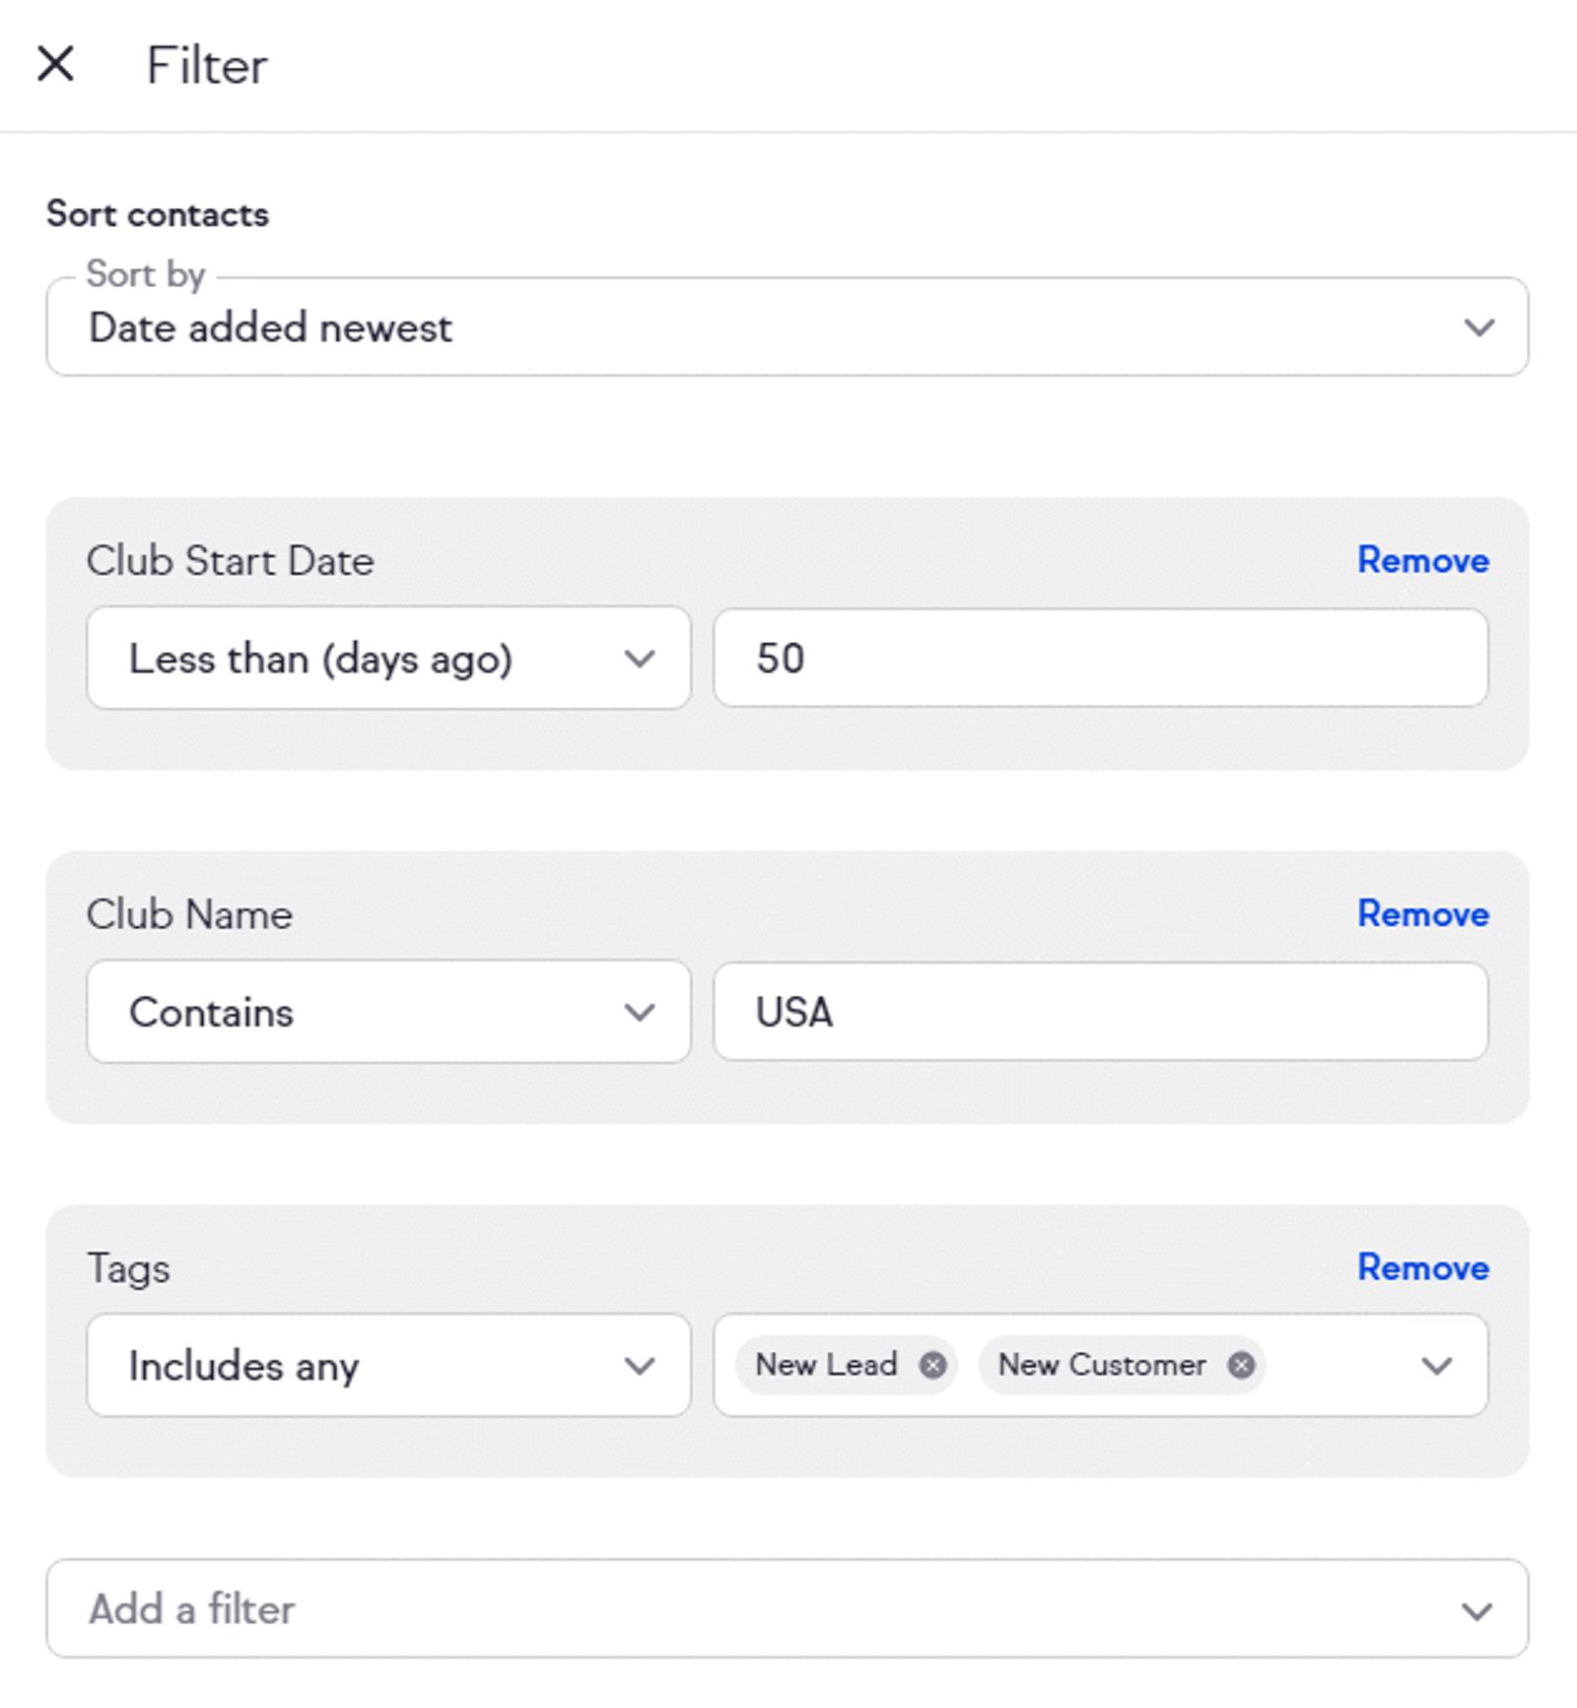The height and width of the screenshot is (1708, 1577).
Task: Click the chevron arrow in Sort by field
Action: tap(1478, 327)
